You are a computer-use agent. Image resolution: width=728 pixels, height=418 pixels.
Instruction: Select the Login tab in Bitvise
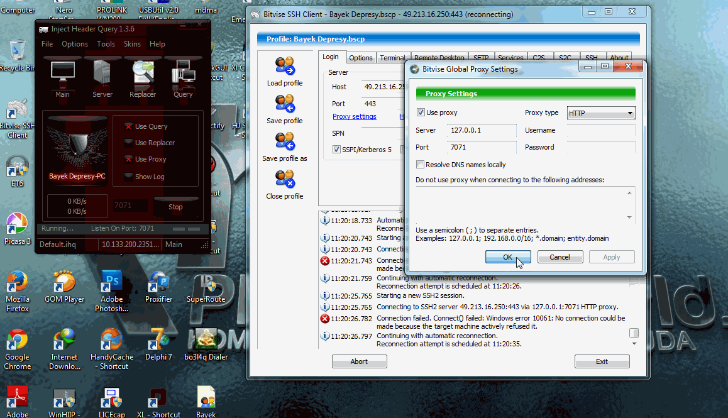331,57
